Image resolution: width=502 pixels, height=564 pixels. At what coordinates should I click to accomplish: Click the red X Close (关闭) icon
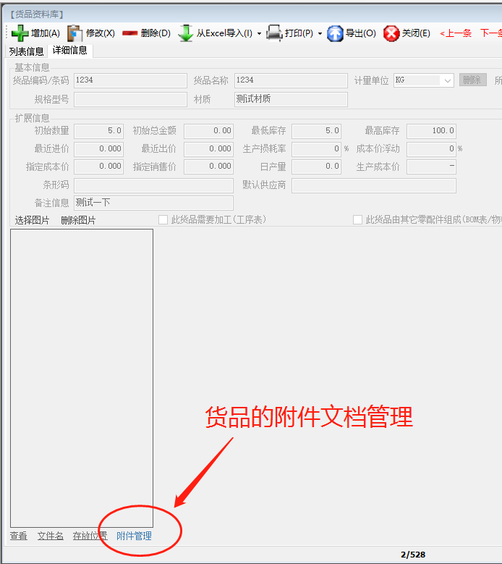click(391, 33)
